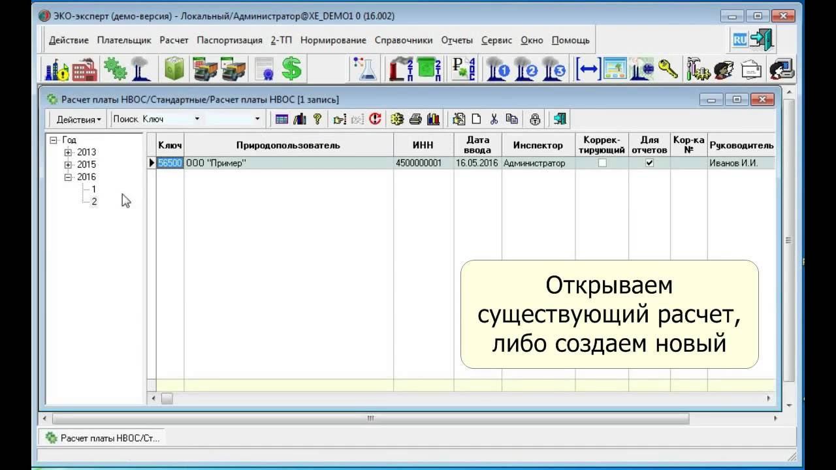Select quarter 1 under 2016
Viewport: 836px width, 470px height.
(x=94, y=189)
